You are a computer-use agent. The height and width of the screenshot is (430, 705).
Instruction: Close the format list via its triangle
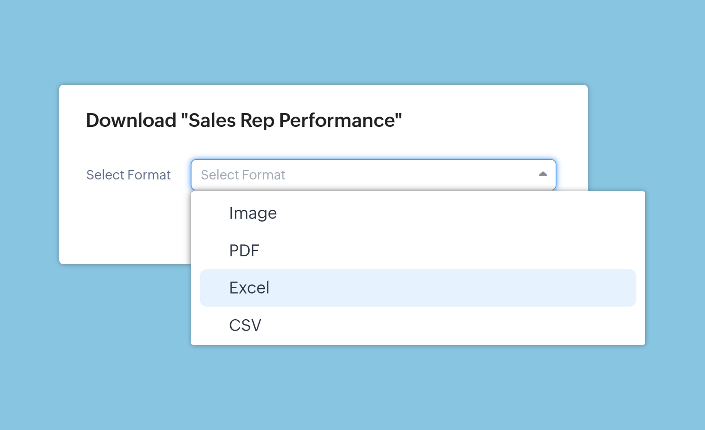(543, 174)
